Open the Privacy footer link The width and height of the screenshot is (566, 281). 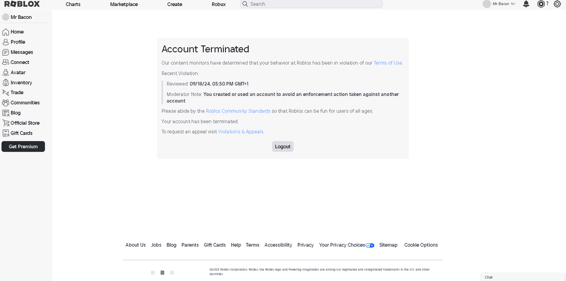click(x=306, y=245)
